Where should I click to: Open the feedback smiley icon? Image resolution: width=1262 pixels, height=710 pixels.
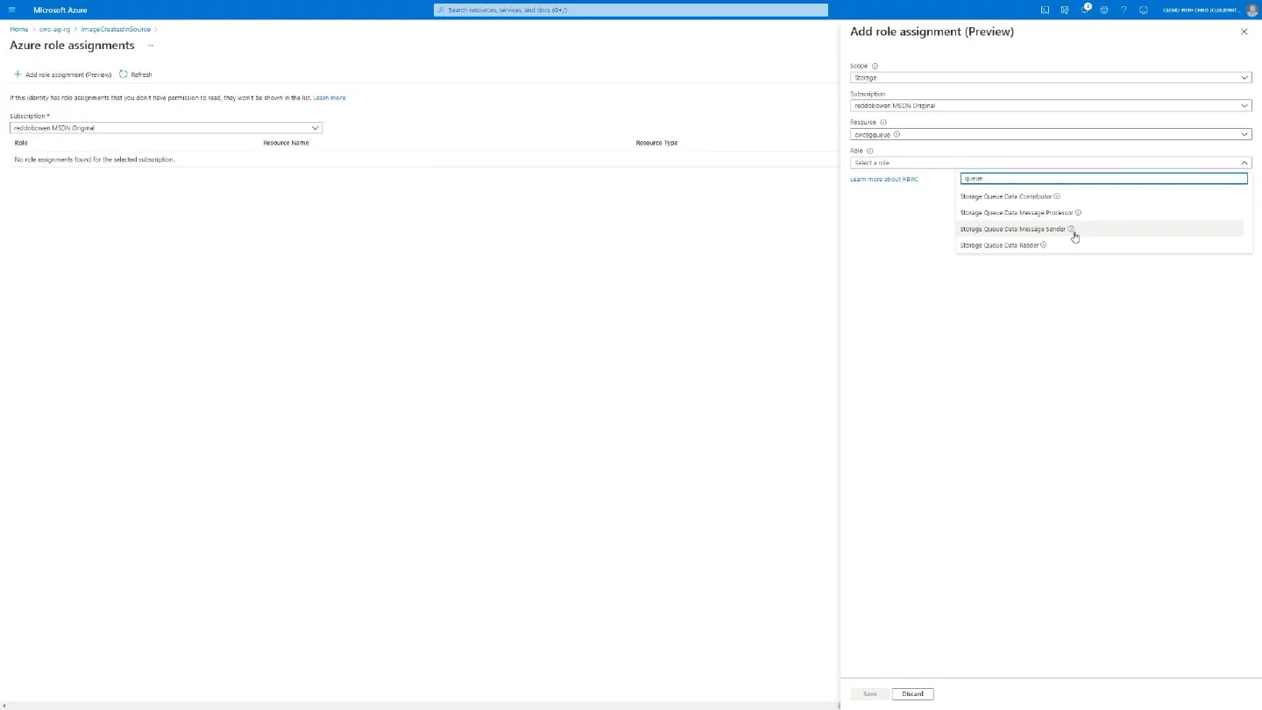pyautogui.click(x=1144, y=10)
